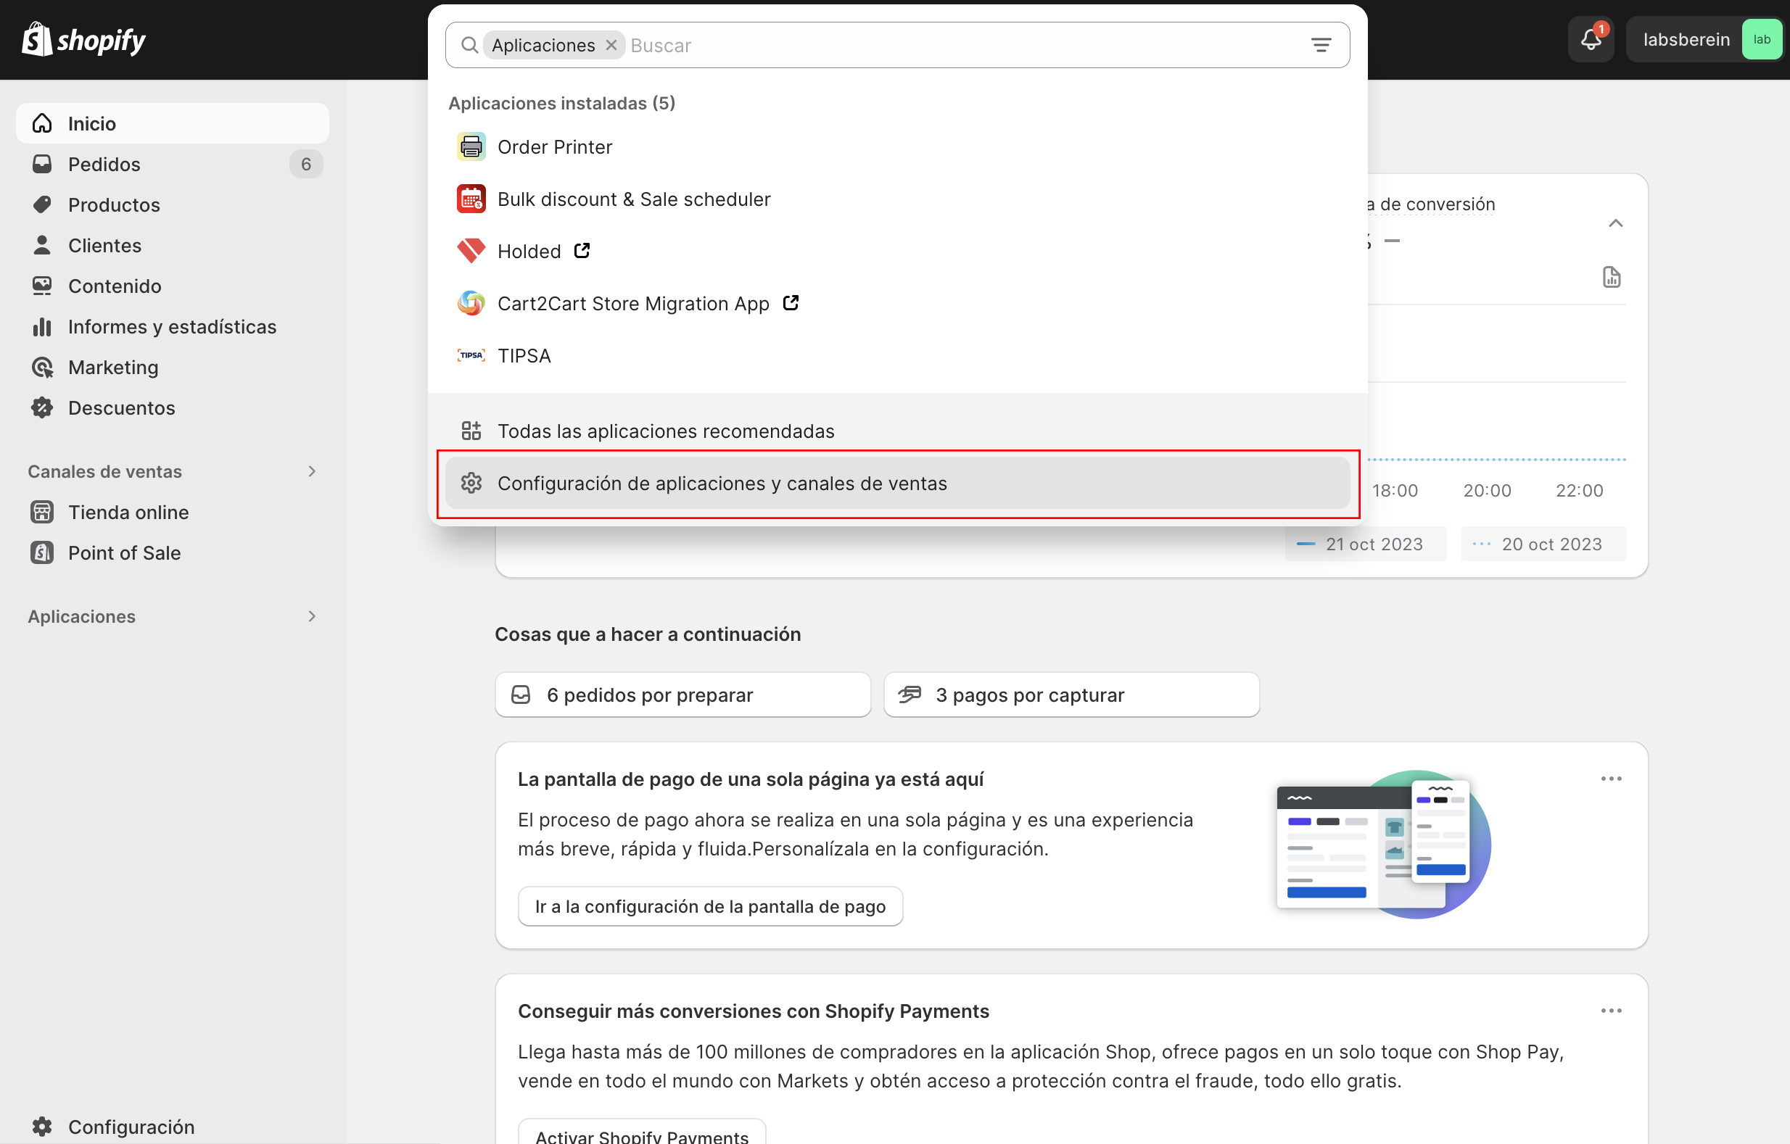Open Configuración from the sidebar

pyautogui.click(x=131, y=1126)
